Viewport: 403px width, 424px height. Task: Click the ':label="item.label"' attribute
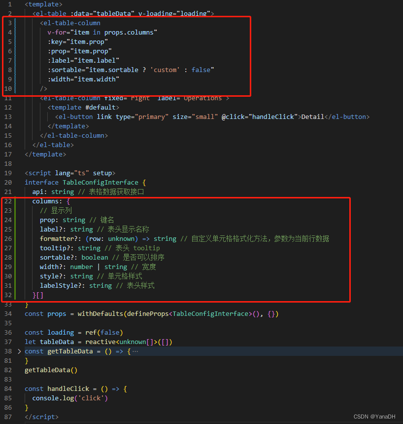pos(83,61)
